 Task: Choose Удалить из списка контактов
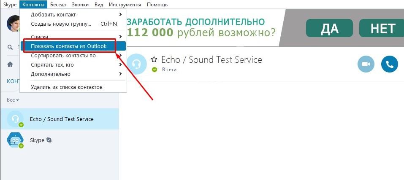pyautogui.click(x=73, y=87)
